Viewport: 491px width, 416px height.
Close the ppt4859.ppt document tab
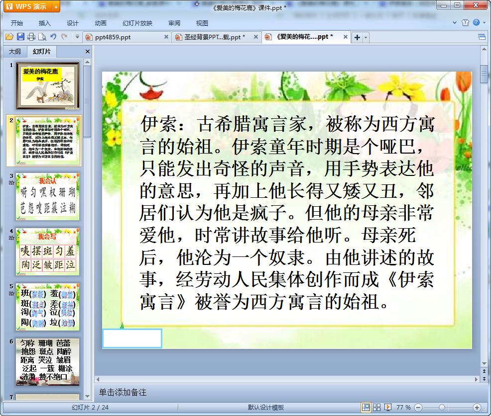pos(166,37)
